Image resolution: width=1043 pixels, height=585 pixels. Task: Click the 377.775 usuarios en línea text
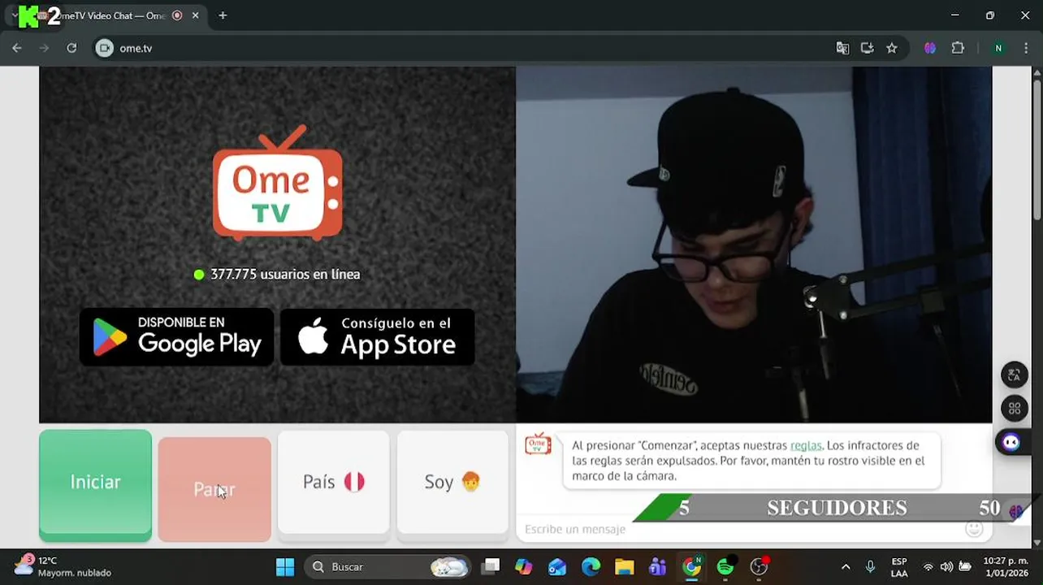point(285,275)
